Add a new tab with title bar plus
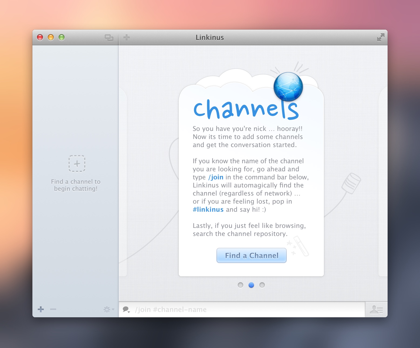The height and width of the screenshot is (348, 420). pyautogui.click(x=127, y=37)
